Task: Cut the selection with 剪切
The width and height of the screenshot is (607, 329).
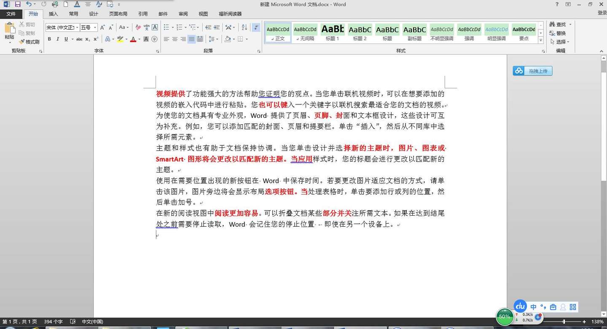Action: (27, 24)
